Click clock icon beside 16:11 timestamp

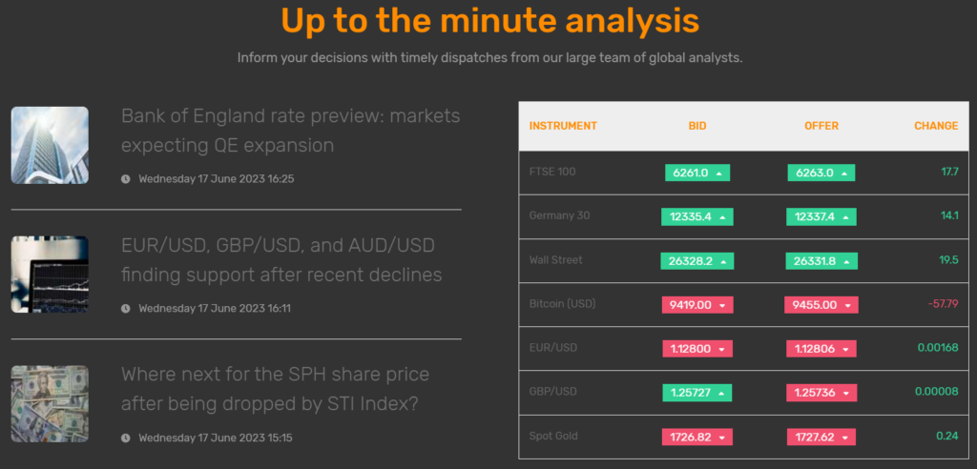(126, 308)
